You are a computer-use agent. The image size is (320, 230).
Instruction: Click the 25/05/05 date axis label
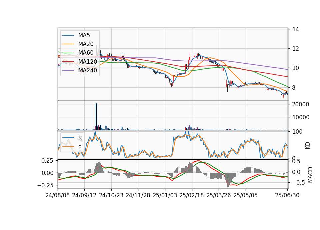[246, 195]
